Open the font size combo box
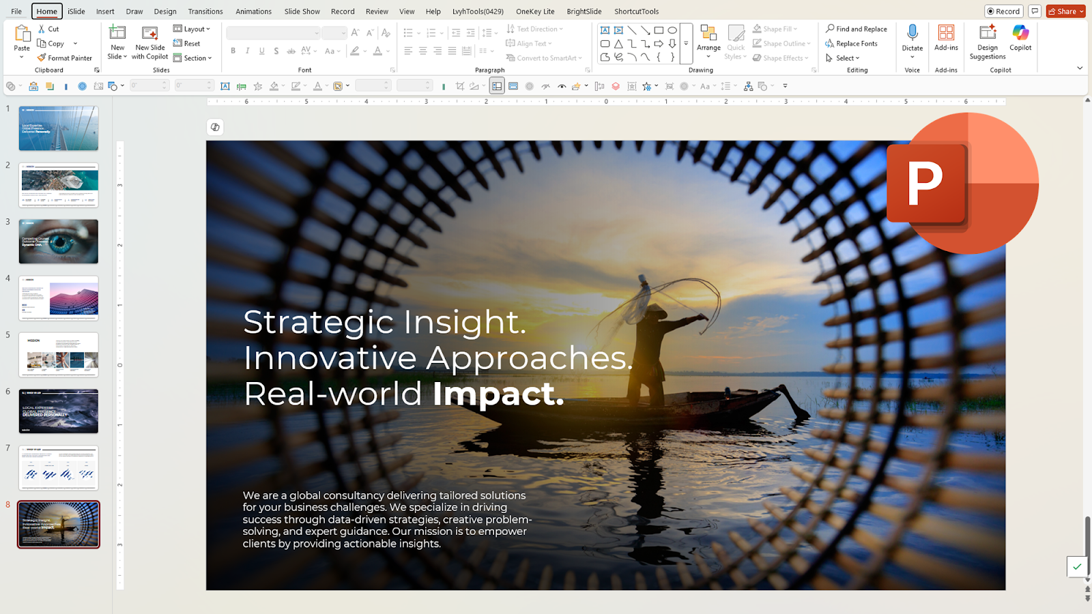Screen dimensions: 1092x614 point(334,33)
